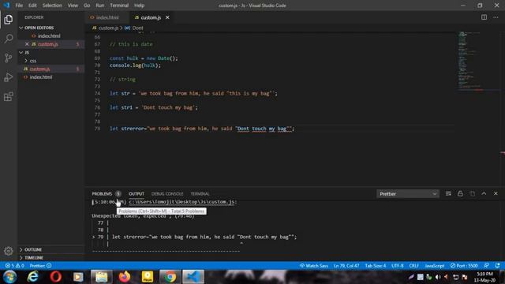The image size is (505, 284).
Task: Open the Explorer view in activity bar
Action: tap(9, 20)
